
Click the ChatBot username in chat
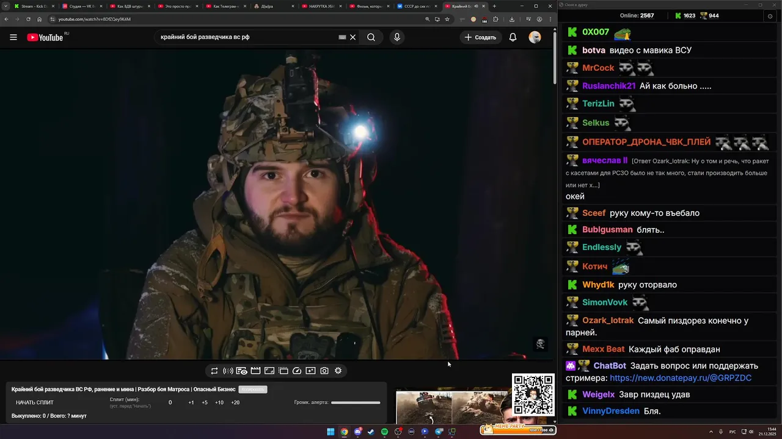pos(610,366)
